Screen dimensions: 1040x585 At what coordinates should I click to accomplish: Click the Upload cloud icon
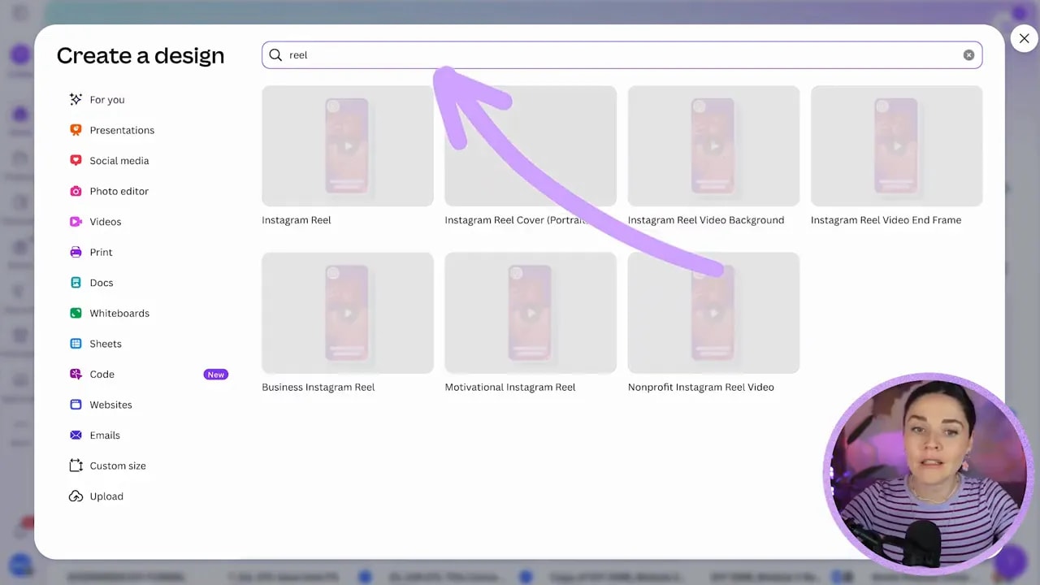[76, 496]
